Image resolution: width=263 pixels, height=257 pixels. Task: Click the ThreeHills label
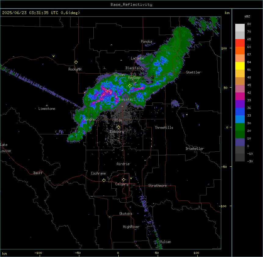coord(164,128)
